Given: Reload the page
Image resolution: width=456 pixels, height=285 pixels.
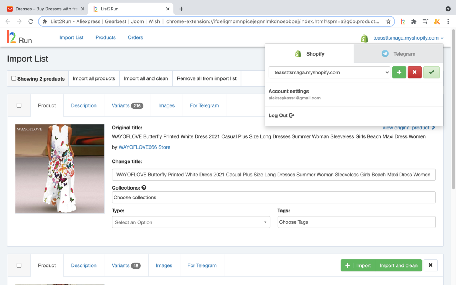Looking at the screenshot, I should (31, 21).
